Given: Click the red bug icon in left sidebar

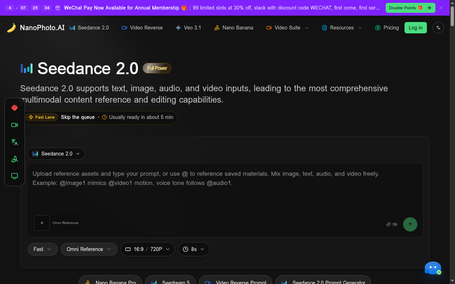Looking at the screenshot, I should pos(15,108).
